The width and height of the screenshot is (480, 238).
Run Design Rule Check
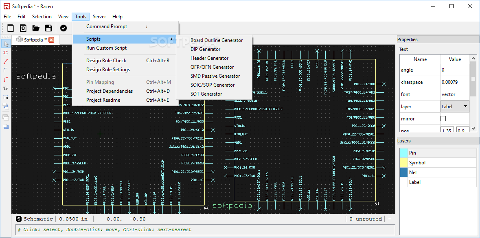[125, 61]
